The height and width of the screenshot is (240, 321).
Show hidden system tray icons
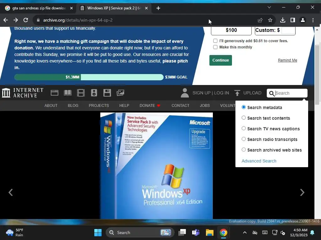pos(245,232)
